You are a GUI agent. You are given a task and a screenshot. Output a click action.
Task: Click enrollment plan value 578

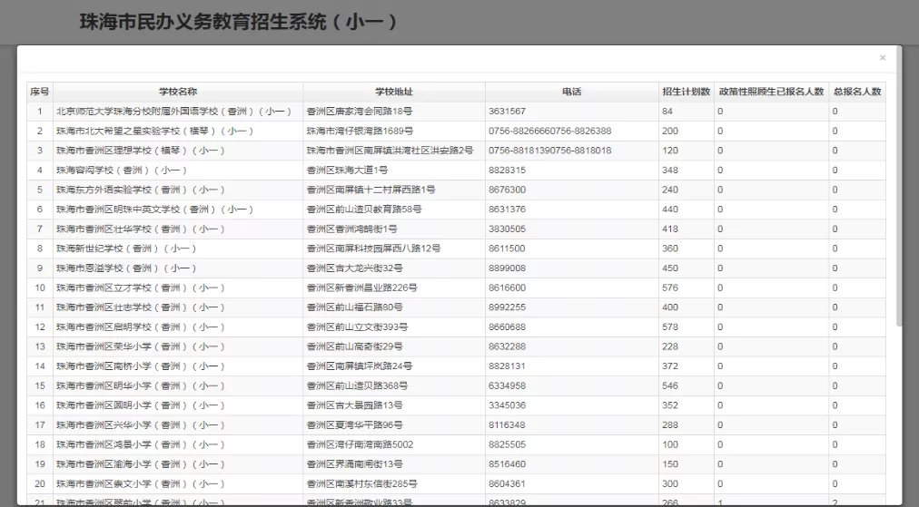tap(671, 327)
